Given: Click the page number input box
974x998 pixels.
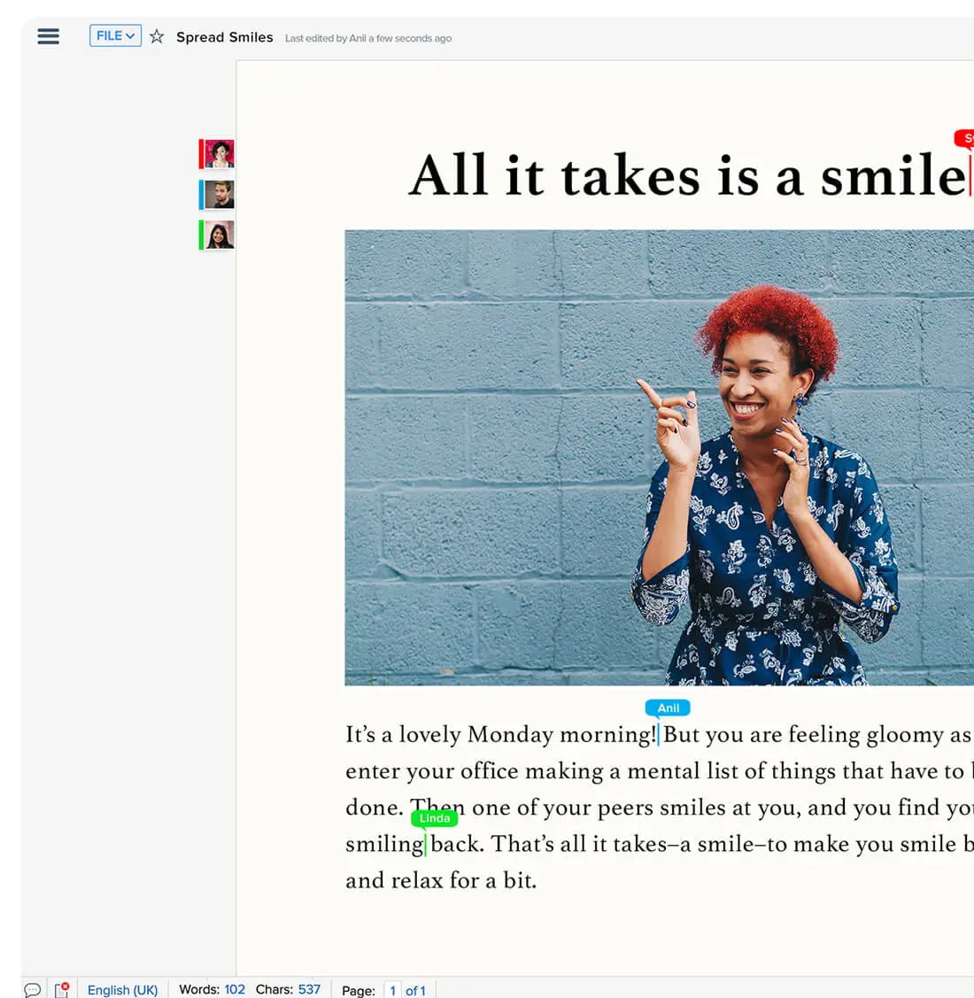Looking at the screenshot, I should click(x=392, y=990).
